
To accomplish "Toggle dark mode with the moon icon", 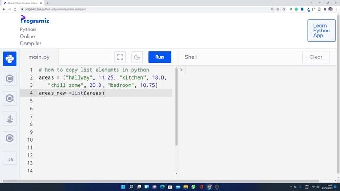I will tap(137, 57).
